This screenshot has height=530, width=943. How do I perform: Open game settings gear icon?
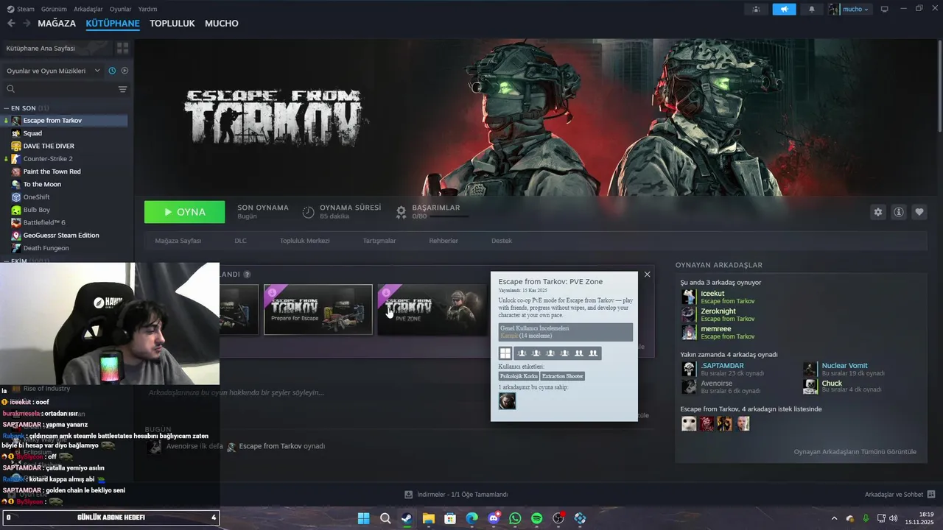pyautogui.click(x=877, y=212)
